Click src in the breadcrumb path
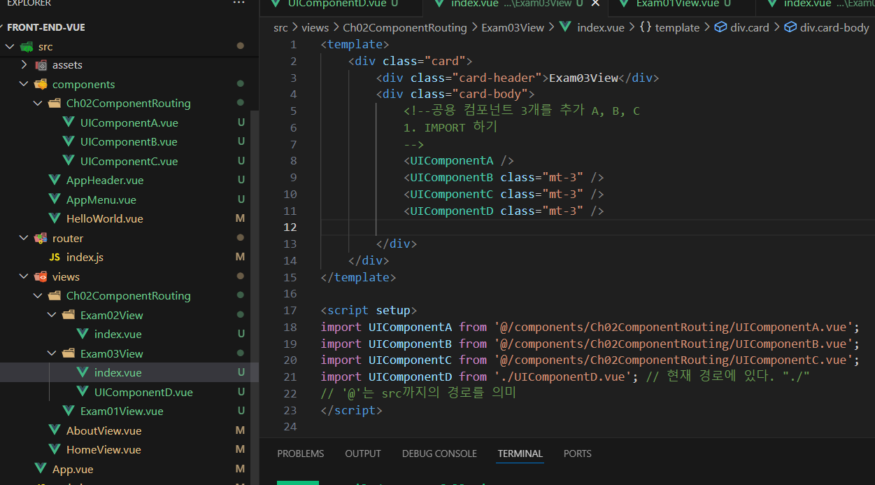The height and width of the screenshot is (485, 875). pos(280,27)
